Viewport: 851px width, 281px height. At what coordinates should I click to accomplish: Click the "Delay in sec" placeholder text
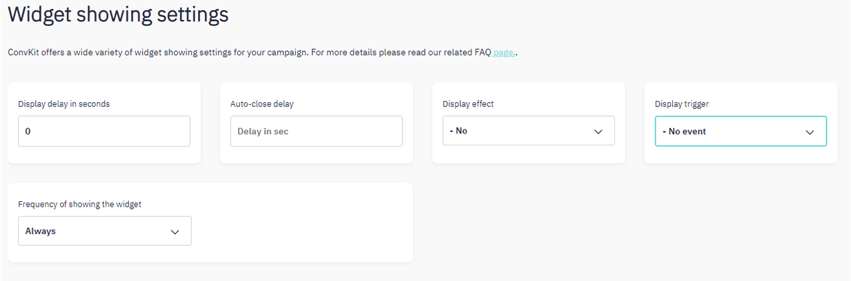pyautogui.click(x=263, y=132)
